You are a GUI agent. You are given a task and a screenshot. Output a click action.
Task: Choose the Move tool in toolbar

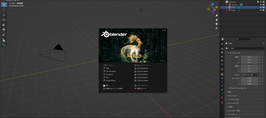tap(4, 15)
